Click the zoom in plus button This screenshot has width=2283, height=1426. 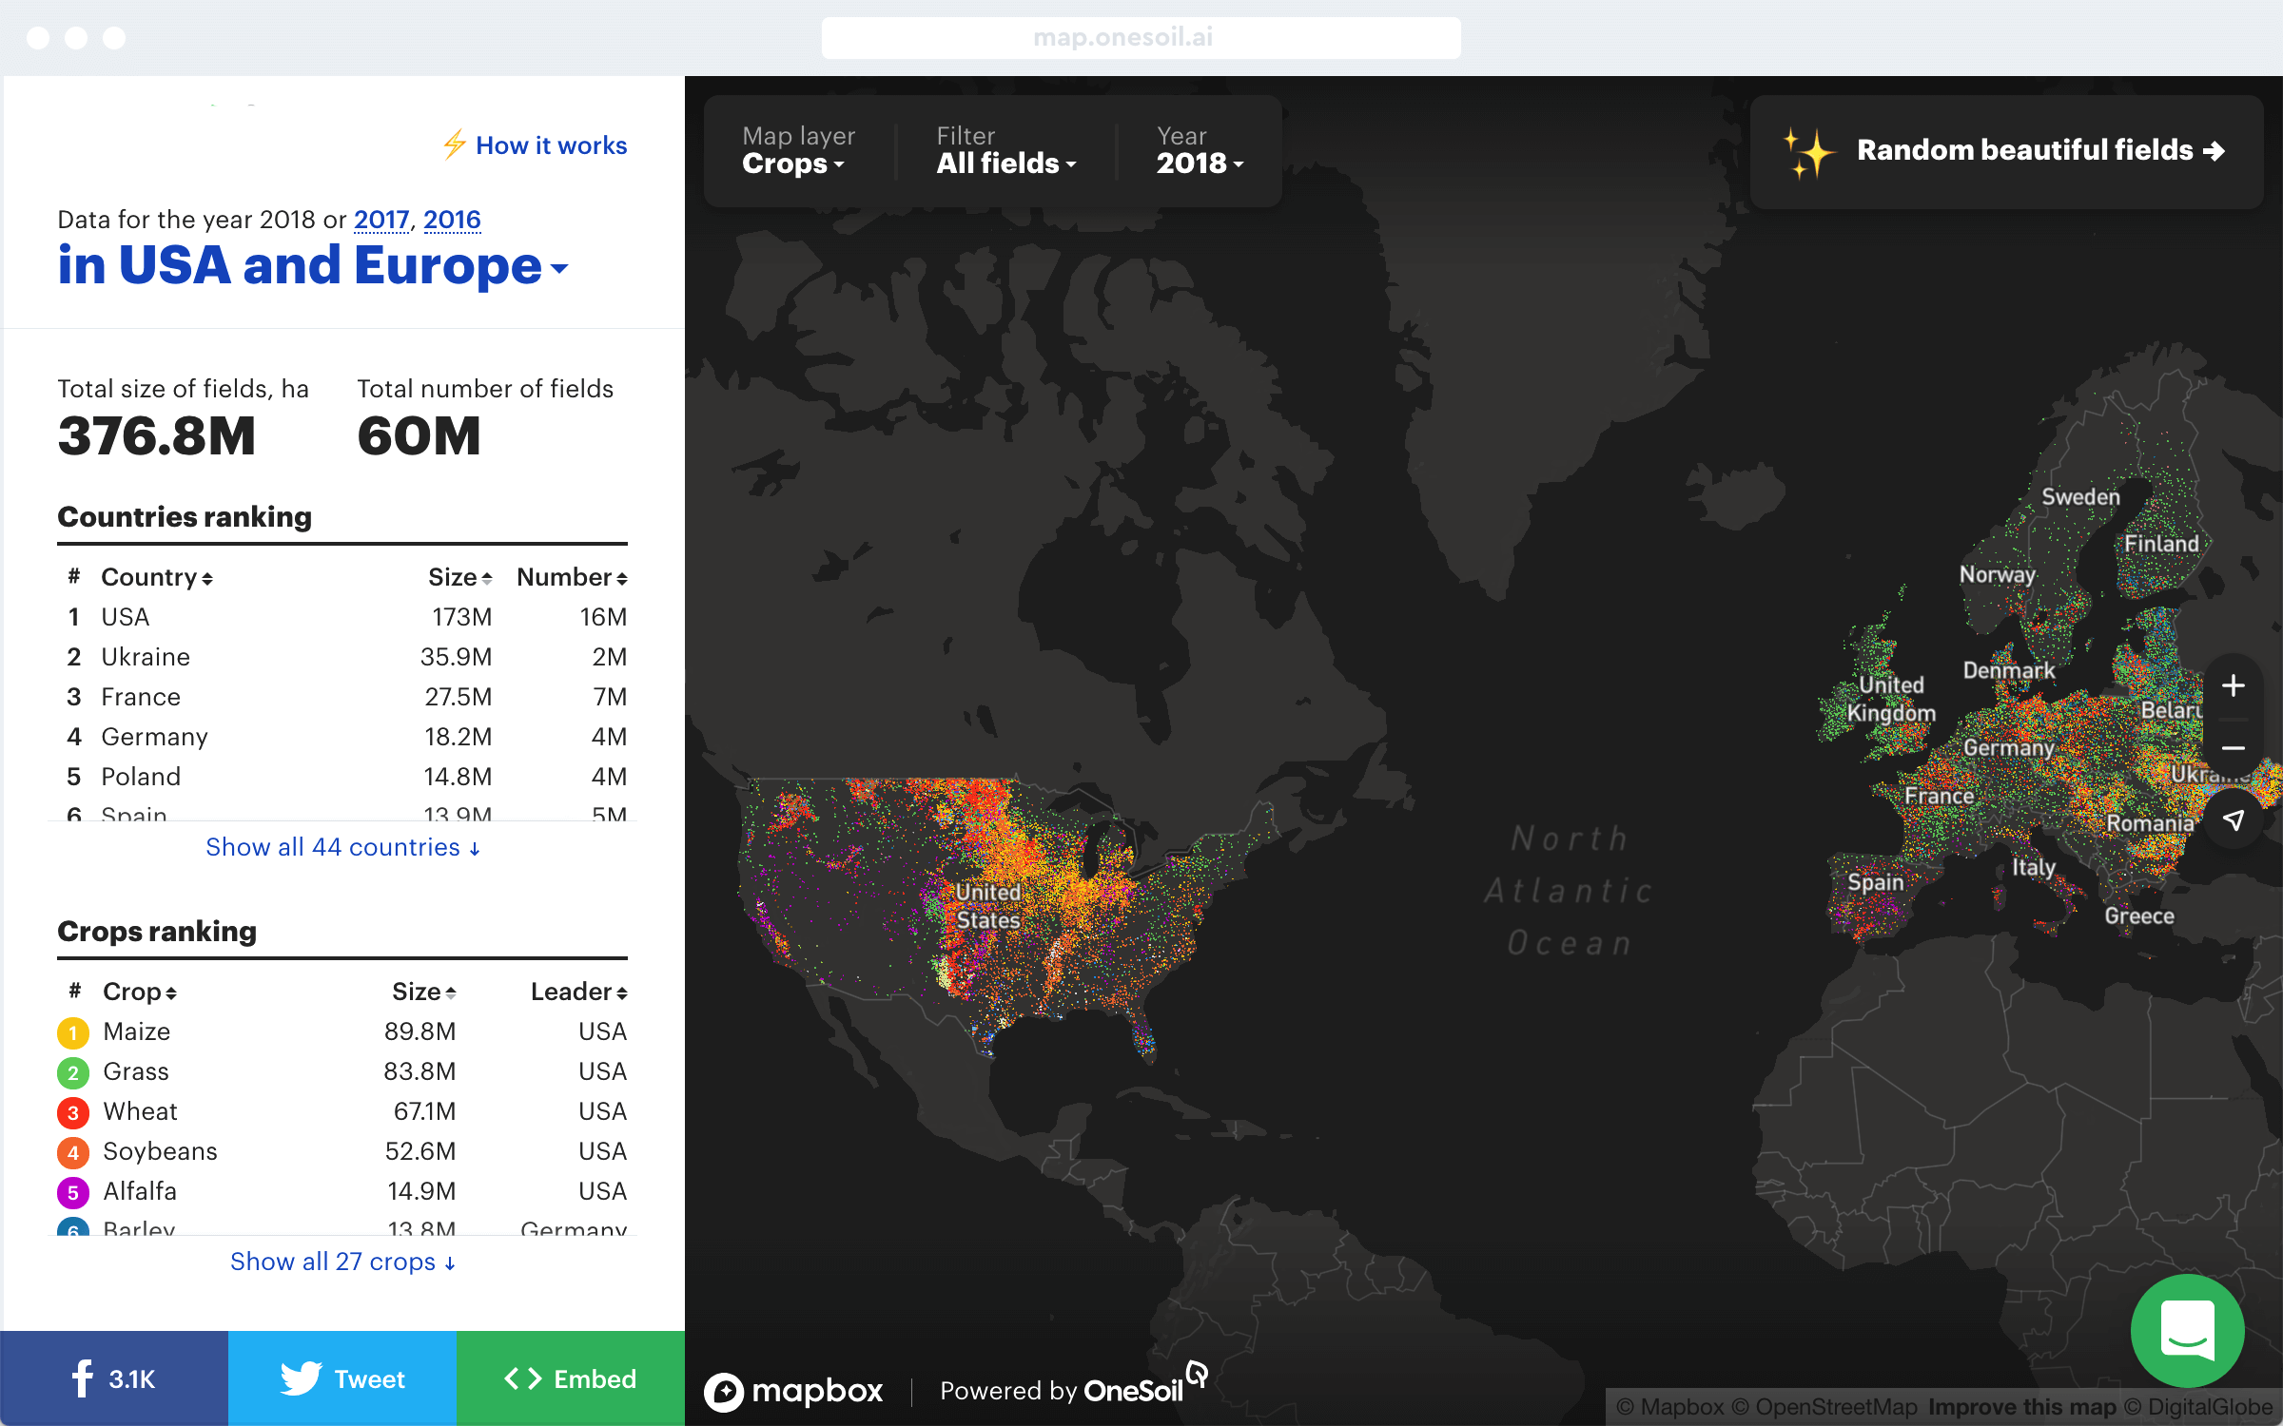tap(2233, 685)
